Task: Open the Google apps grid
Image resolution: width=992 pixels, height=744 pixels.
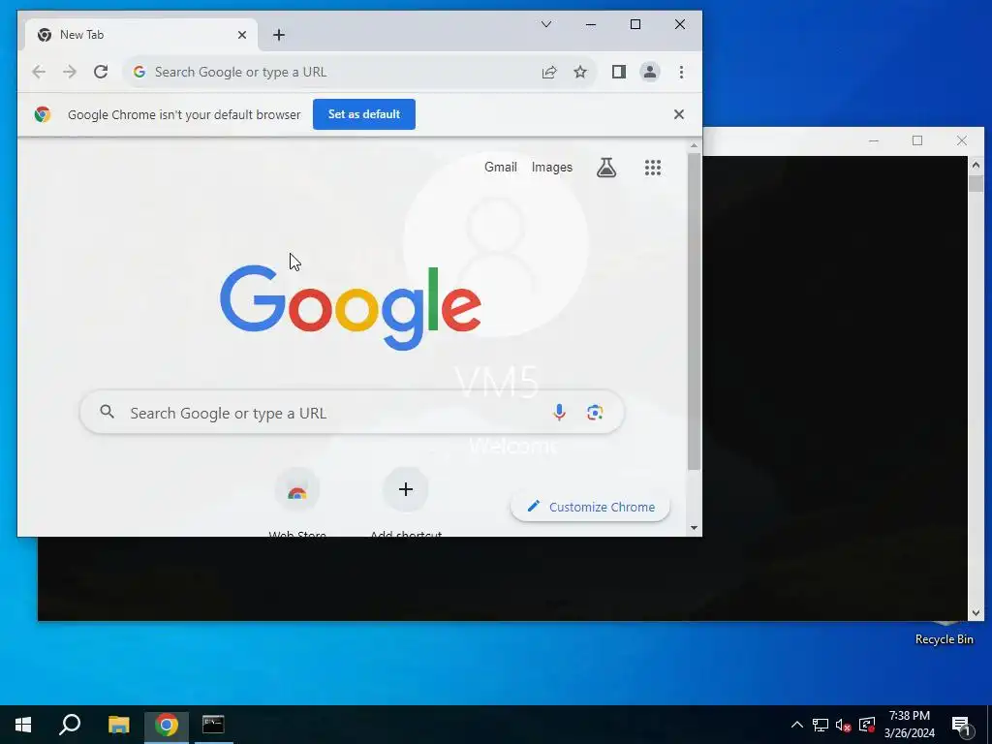Action: pos(653,168)
